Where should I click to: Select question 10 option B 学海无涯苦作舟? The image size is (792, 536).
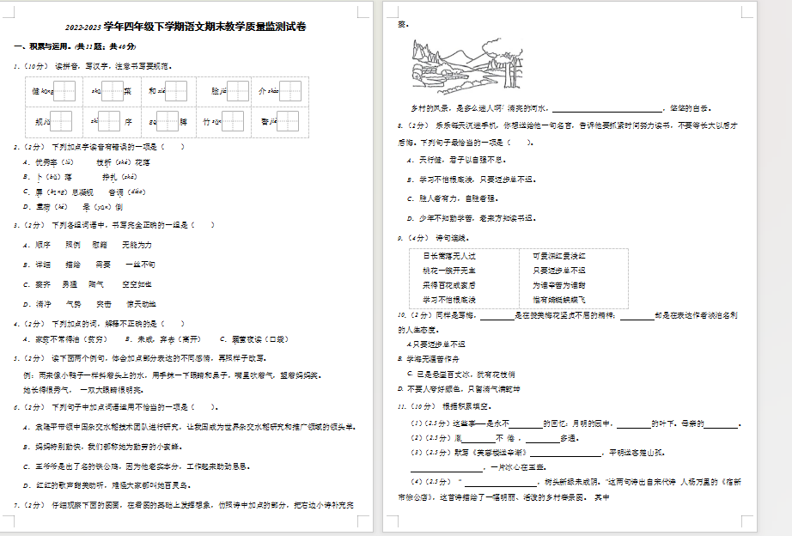point(429,359)
